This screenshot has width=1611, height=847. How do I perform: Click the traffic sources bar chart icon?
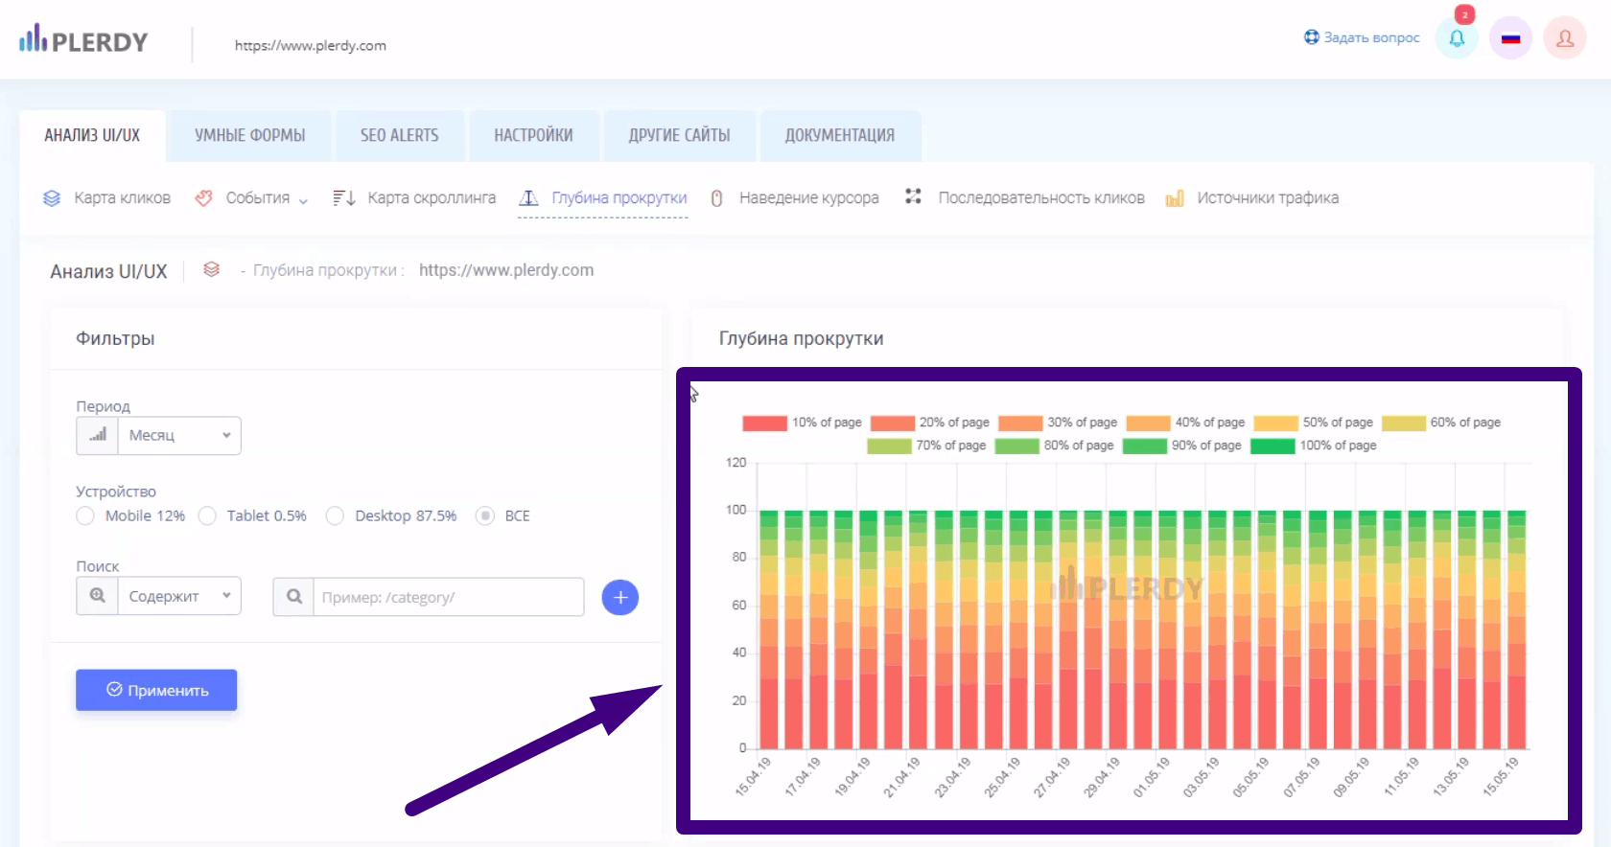(1175, 198)
